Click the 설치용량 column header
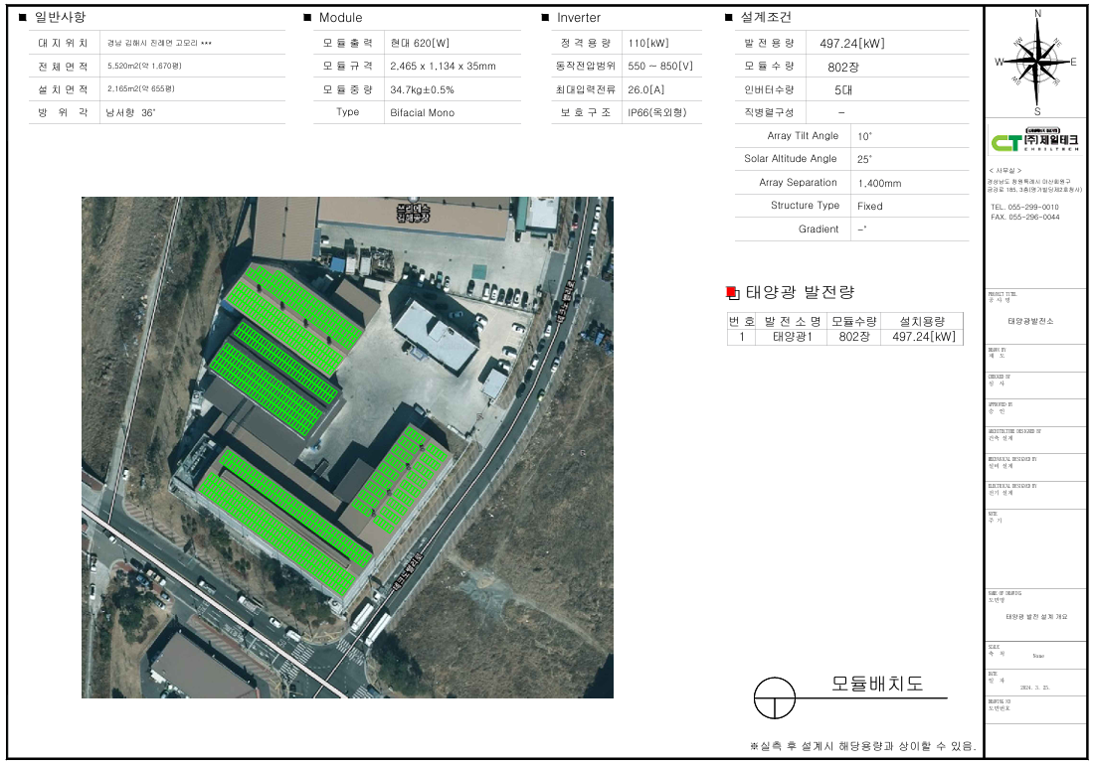 pos(923,321)
